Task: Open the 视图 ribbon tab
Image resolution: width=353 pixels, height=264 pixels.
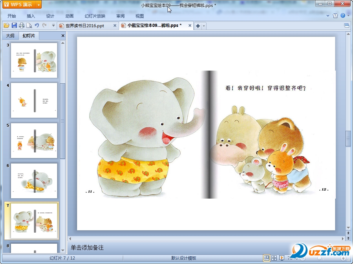Action: (x=140, y=16)
